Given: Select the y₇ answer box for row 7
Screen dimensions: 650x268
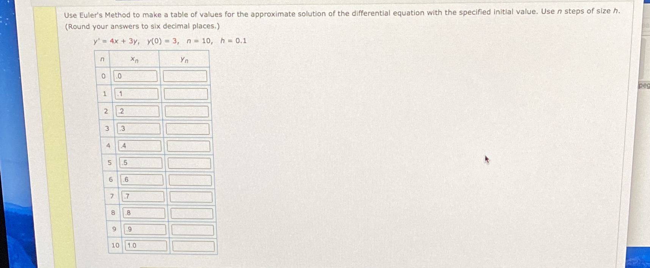Looking at the screenshot, I should [x=192, y=196].
